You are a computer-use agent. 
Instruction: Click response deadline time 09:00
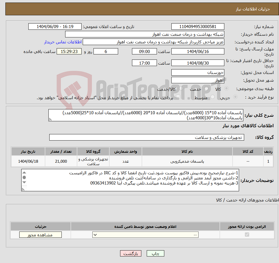(144, 52)
